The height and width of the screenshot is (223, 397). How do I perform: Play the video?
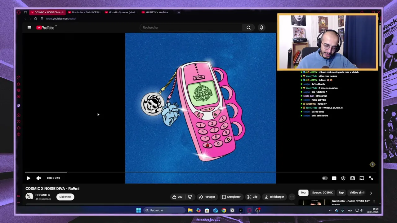(29, 178)
